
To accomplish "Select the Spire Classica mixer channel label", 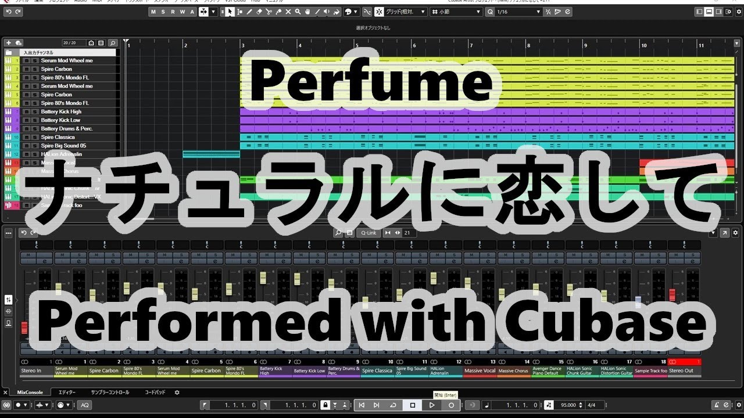I will coord(378,371).
